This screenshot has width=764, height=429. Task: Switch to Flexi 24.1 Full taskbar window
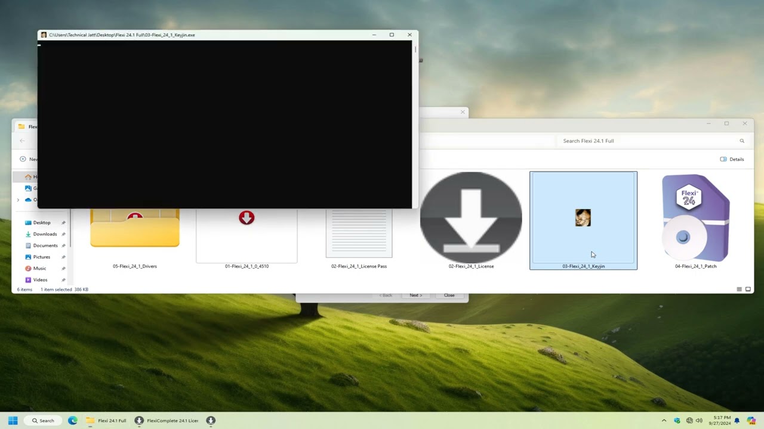click(106, 421)
